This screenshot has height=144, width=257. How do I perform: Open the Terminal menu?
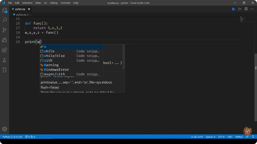tap(65, 3)
